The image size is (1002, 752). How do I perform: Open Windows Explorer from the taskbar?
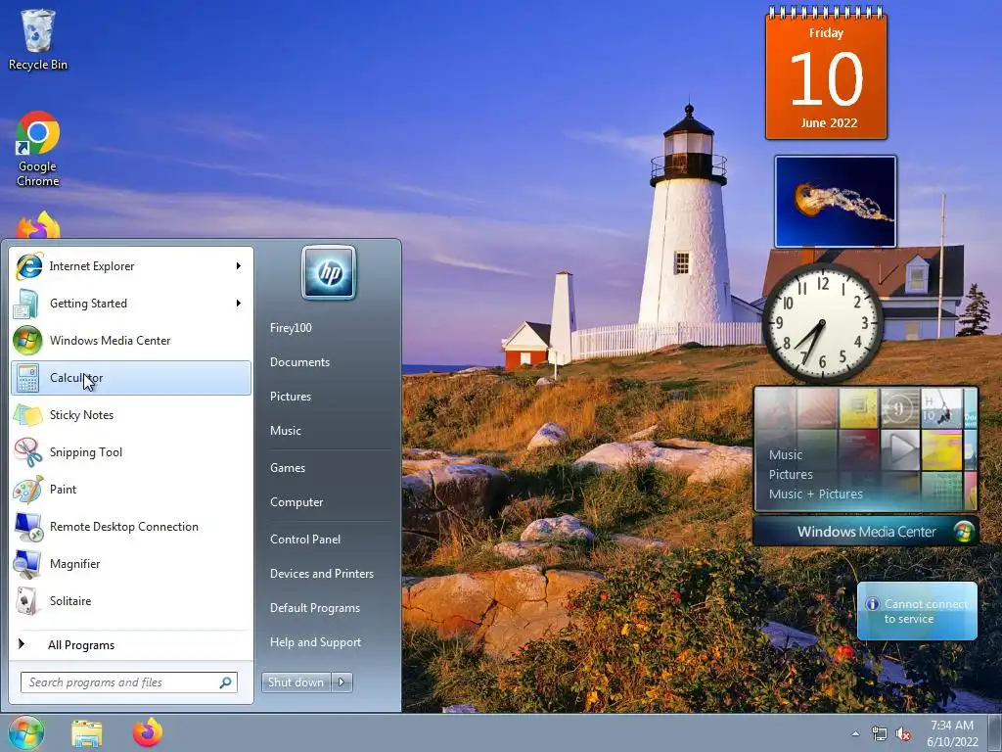[87, 733]
